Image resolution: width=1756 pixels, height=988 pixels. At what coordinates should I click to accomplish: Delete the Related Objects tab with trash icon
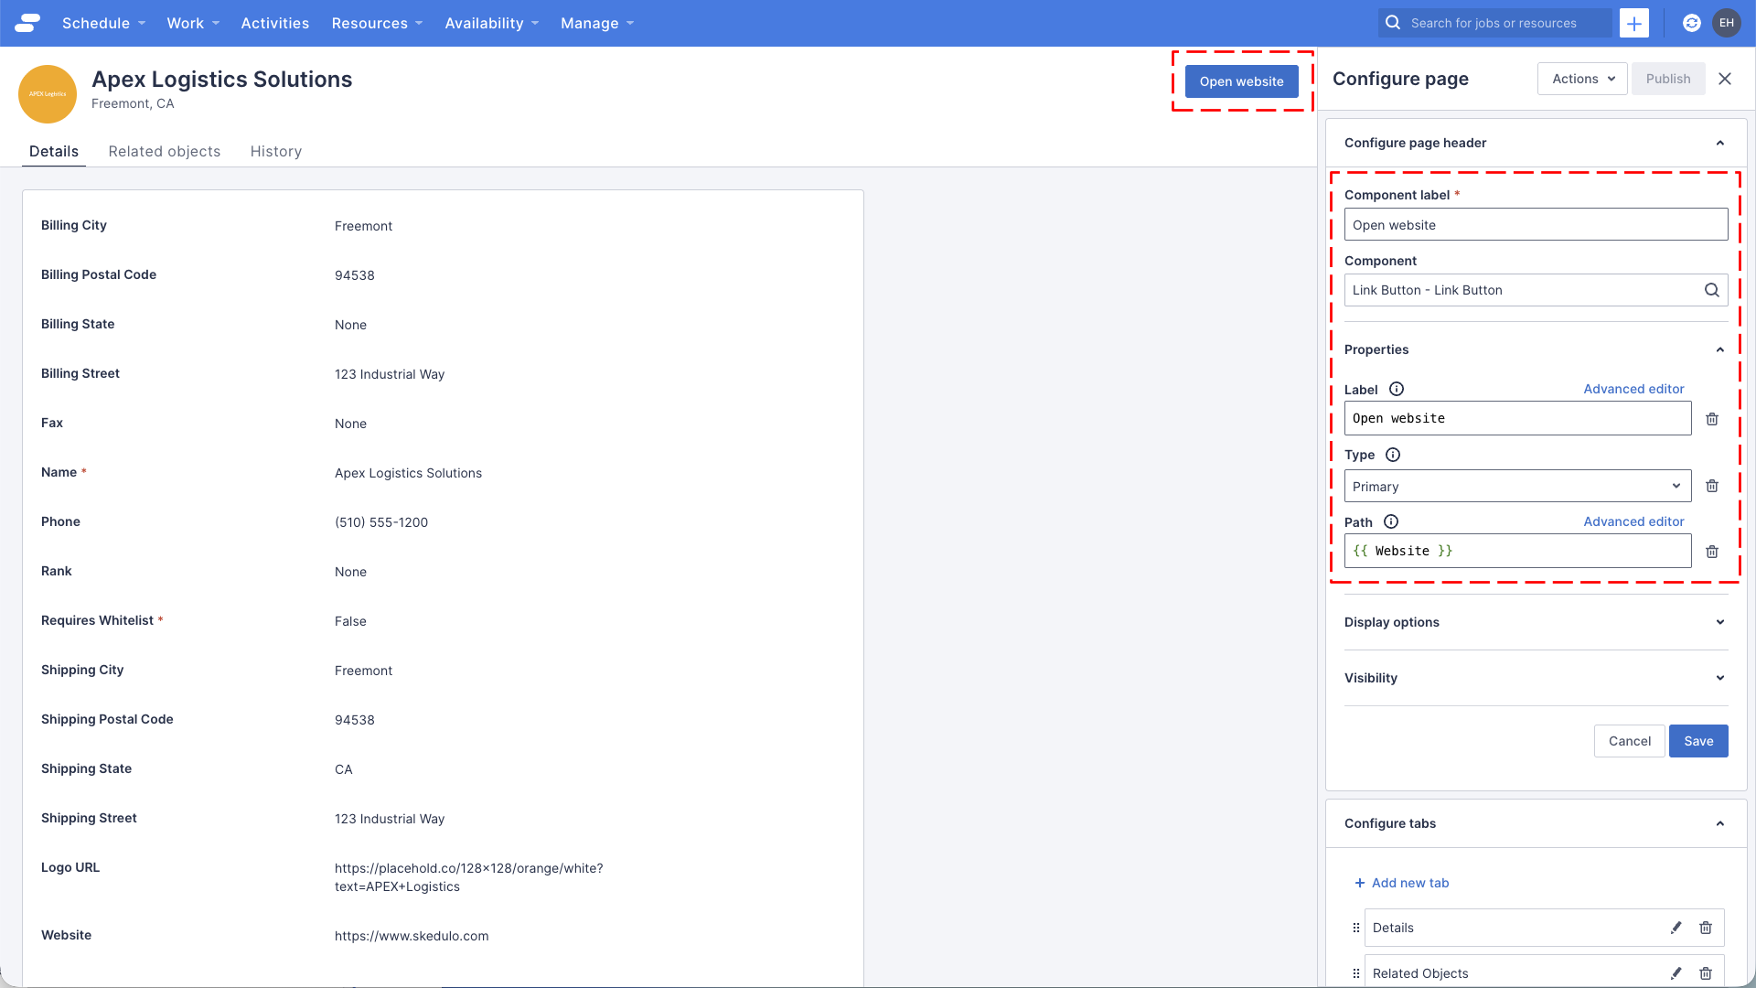coord(1706,973)
